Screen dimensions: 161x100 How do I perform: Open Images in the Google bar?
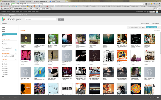coord(13,12)
